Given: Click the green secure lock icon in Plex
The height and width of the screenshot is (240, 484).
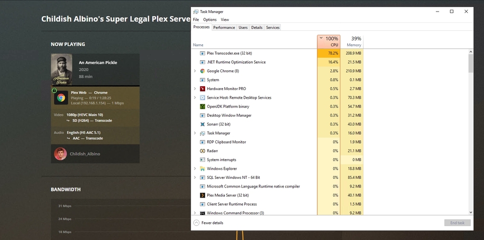Looking at the screenshot, I should point(54,91).
